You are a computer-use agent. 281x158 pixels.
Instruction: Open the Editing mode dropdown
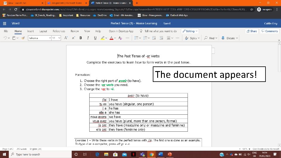click(190, 31)
